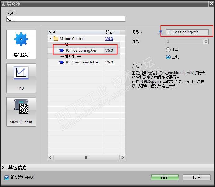Click the TO_PositioningAxis blue object icon
The image size is (215, 187).
click(62, 50)
